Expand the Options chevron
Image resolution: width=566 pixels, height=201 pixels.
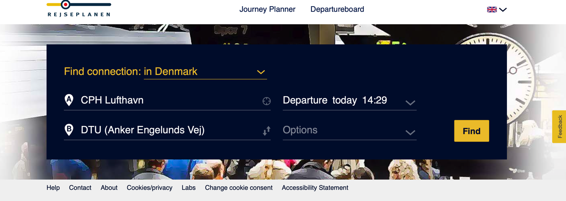click(410, 133)
